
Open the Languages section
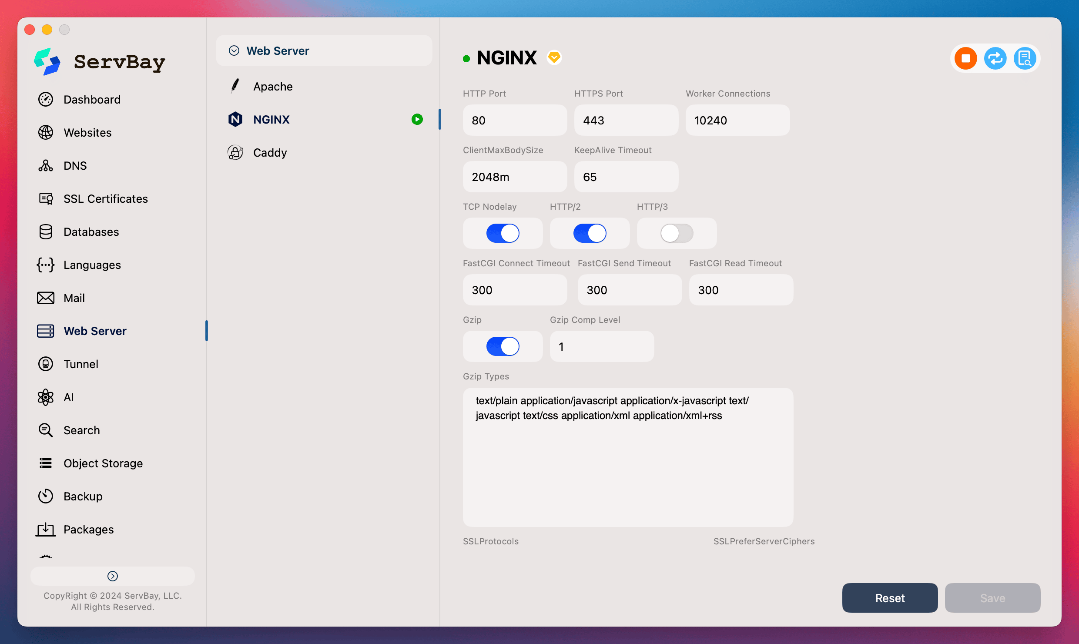[92, 265]
